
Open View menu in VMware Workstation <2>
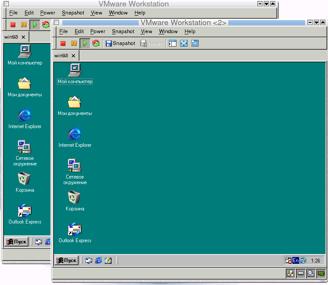pos(146,31)
